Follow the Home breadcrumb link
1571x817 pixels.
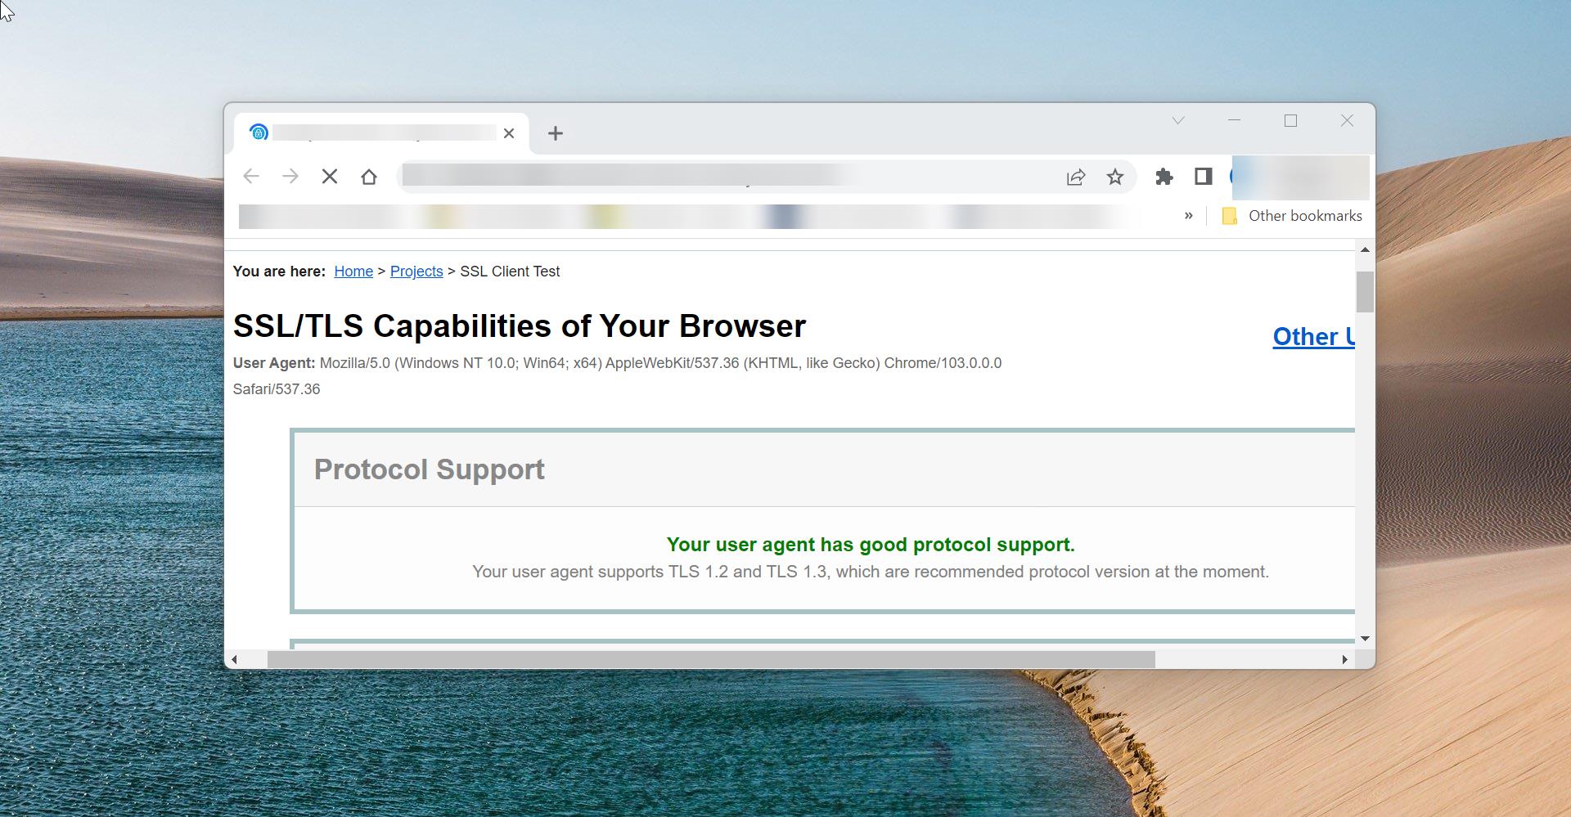pyautogui.click(x=353, y=271)
